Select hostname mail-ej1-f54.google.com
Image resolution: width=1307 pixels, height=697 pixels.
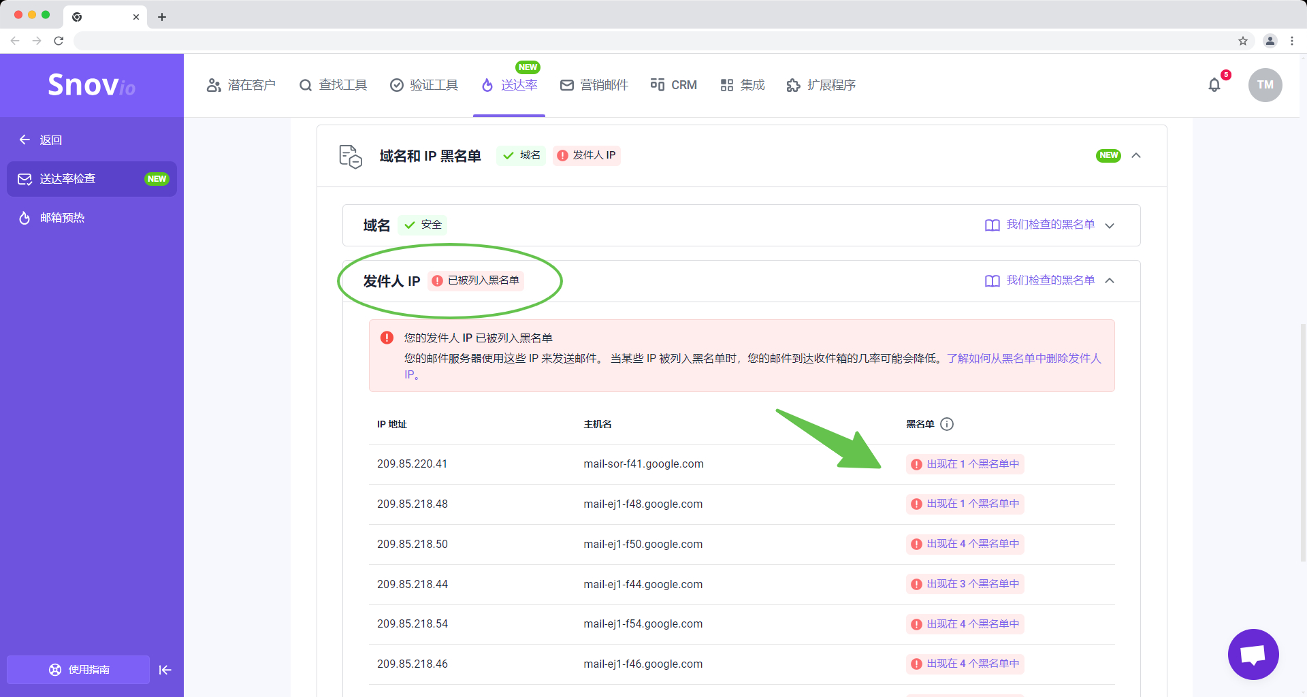[x=643, y=624]
